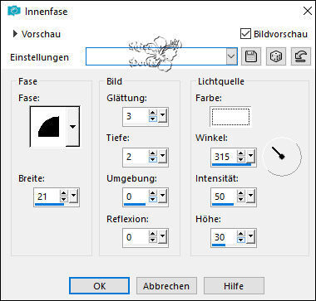Click the Farbe light color swatch
This screenshot has width=316, height=301.
pyautogui.click(x=230, y=117)
